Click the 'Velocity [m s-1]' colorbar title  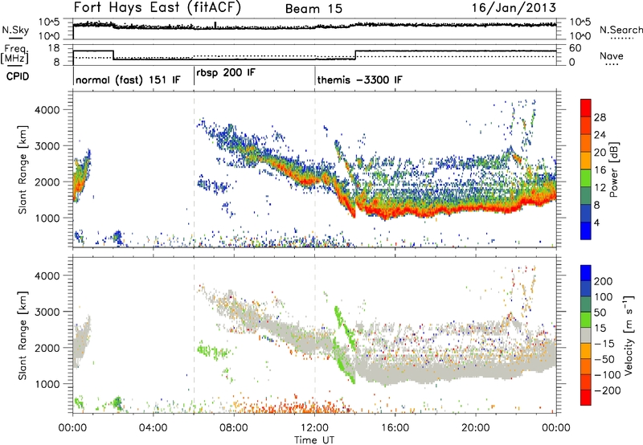[628, 335]
